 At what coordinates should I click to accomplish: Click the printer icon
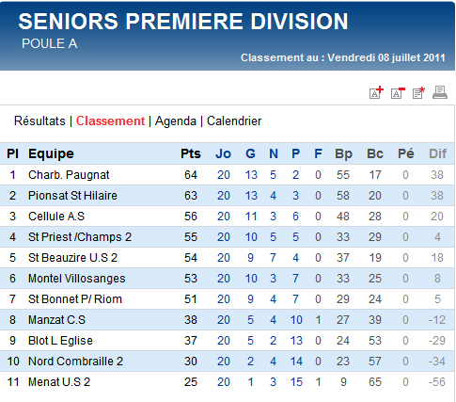[x=440, y=92]
